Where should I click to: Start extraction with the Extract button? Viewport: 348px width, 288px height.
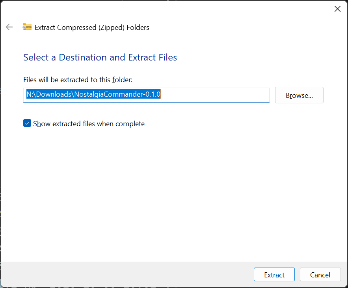pyautogui.click(x=274, y=275)
